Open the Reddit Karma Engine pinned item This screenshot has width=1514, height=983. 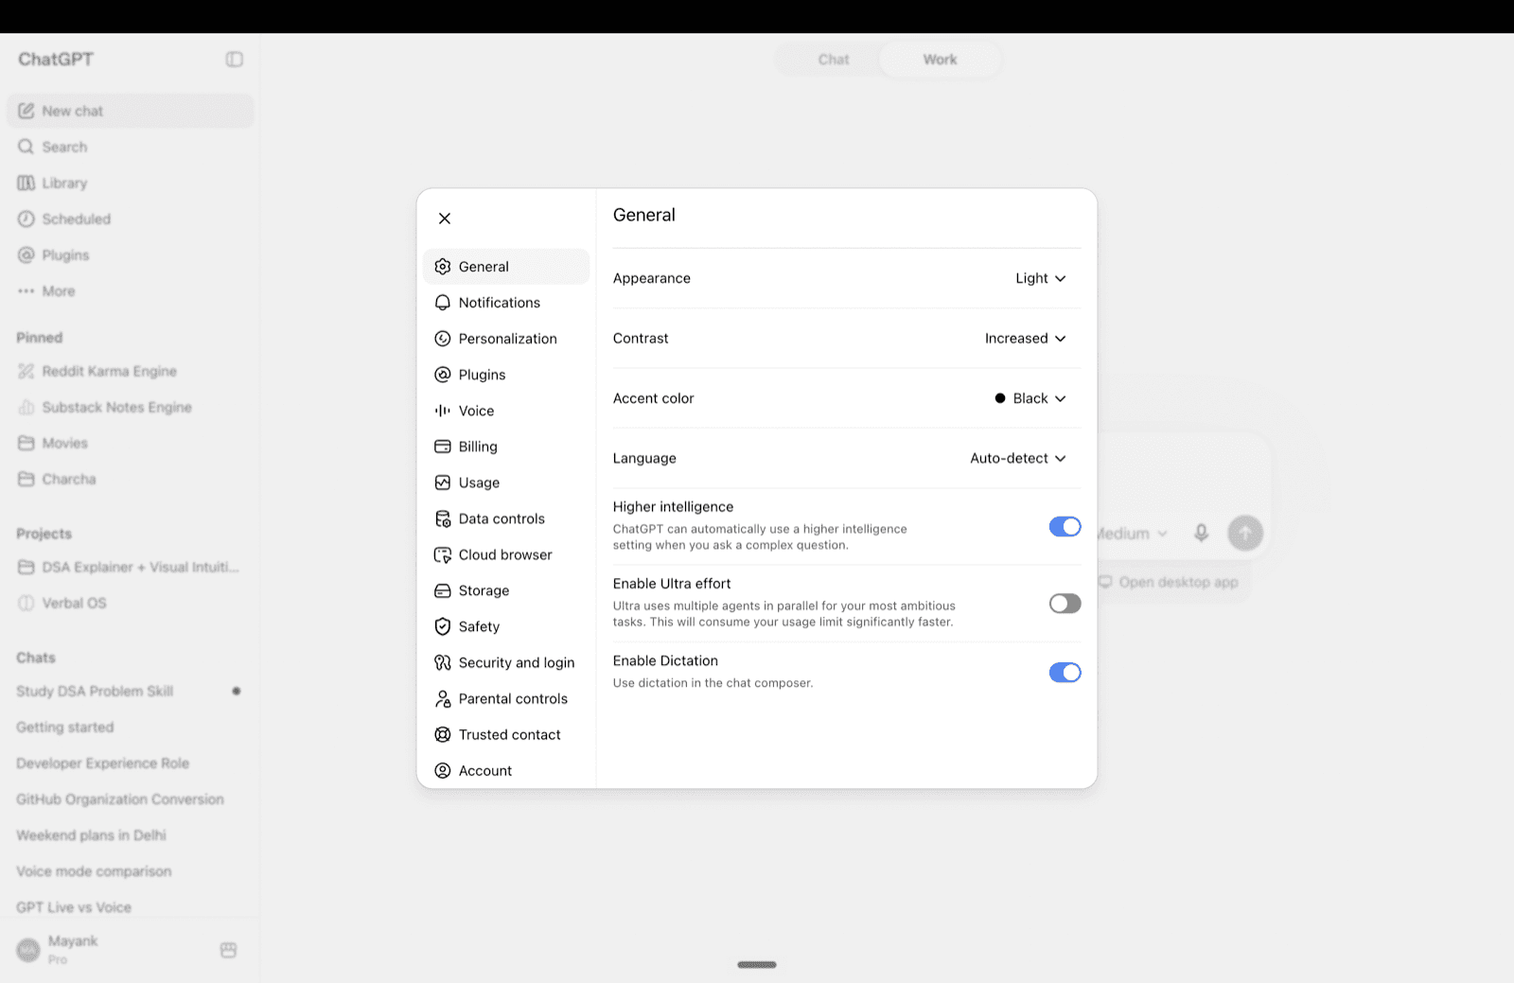(x=130, y=371)
